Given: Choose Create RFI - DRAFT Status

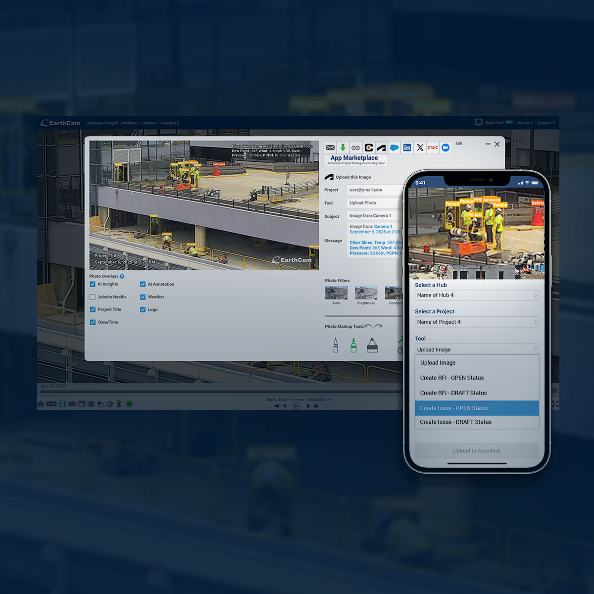Looking at the screenshot, I should tap(477, 393).
